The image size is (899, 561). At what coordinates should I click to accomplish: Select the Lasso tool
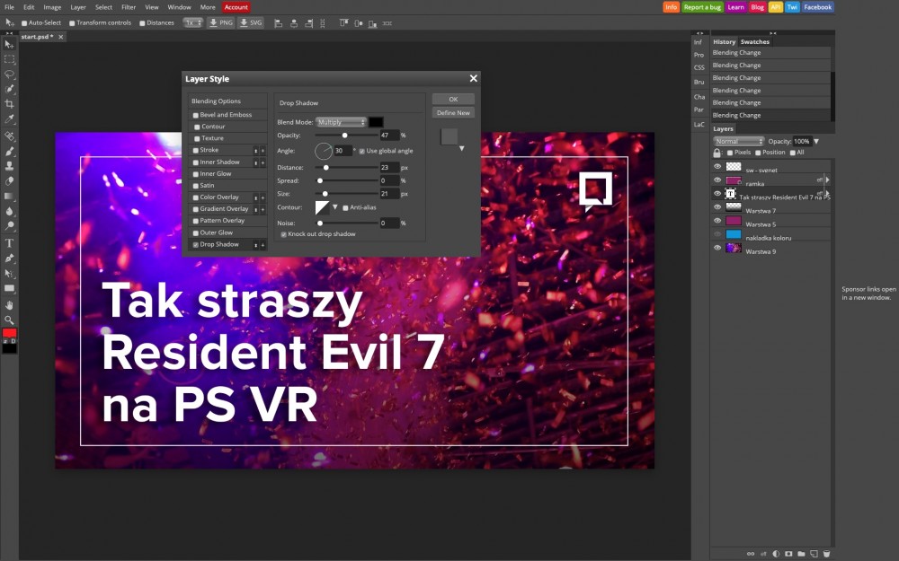tap(9, 74)
